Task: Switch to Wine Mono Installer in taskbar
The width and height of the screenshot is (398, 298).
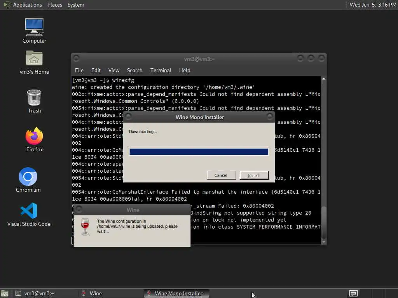Action: [177, 293]
